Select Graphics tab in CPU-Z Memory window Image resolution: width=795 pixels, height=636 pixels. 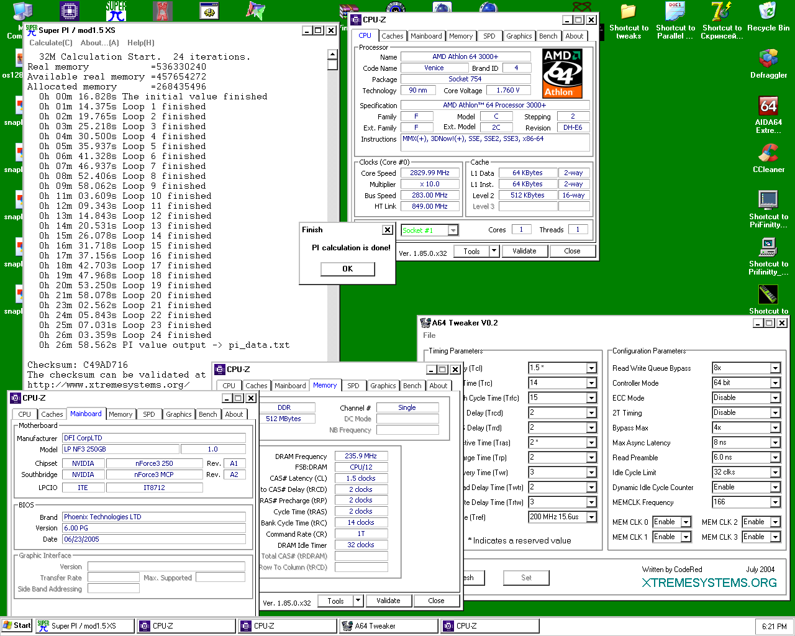[383, 386]
